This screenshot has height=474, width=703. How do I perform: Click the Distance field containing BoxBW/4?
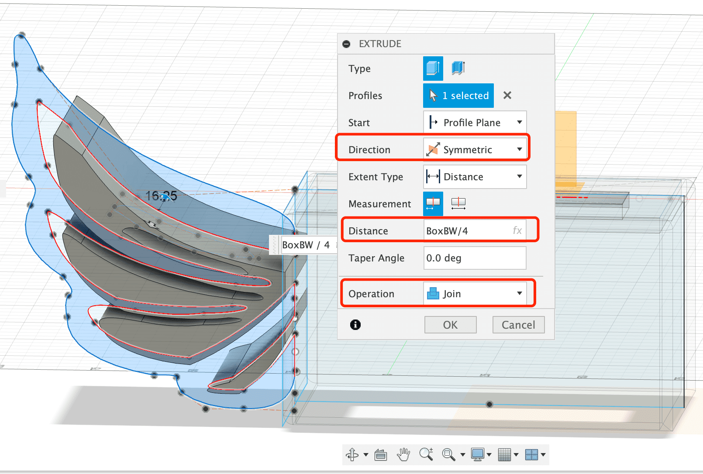click(x=475, y=230)
